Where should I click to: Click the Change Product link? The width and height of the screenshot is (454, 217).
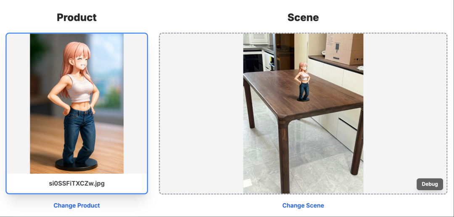coord(77,205)
